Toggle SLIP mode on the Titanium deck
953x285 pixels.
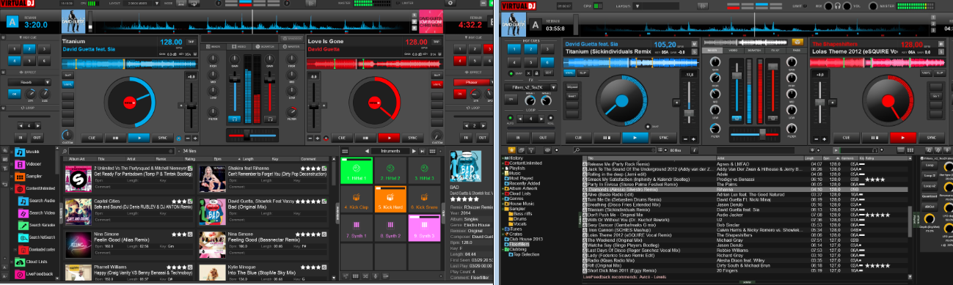click(x=68, y=75)
